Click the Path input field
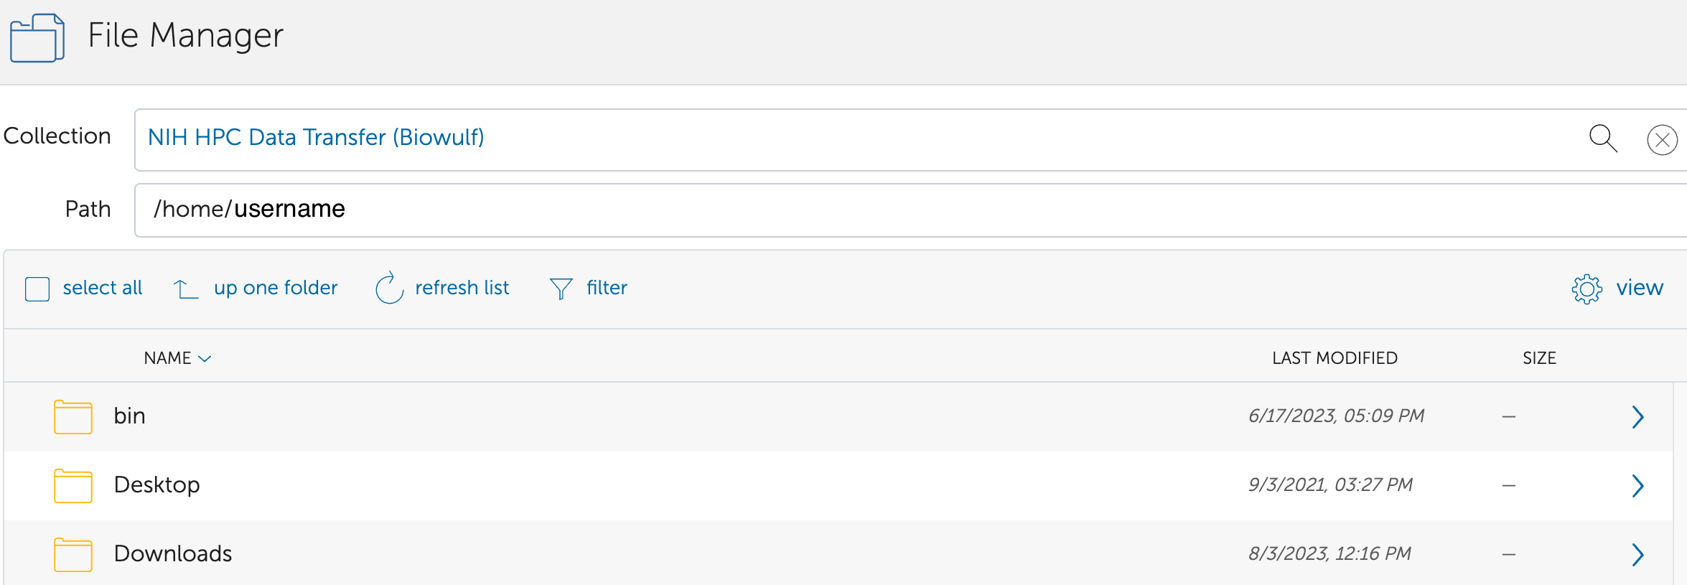The image size is (1687, 585). tap(861, 210)
